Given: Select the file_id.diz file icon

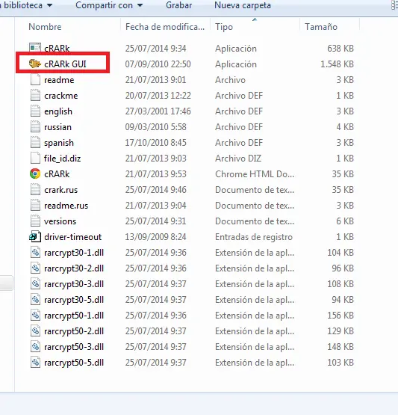Looking at the screenshot, I should (x=35, y=159).
